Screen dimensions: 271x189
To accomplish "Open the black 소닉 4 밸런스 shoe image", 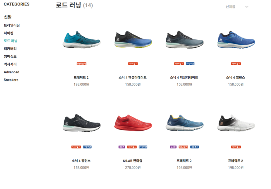I will (x=81, y=123).
